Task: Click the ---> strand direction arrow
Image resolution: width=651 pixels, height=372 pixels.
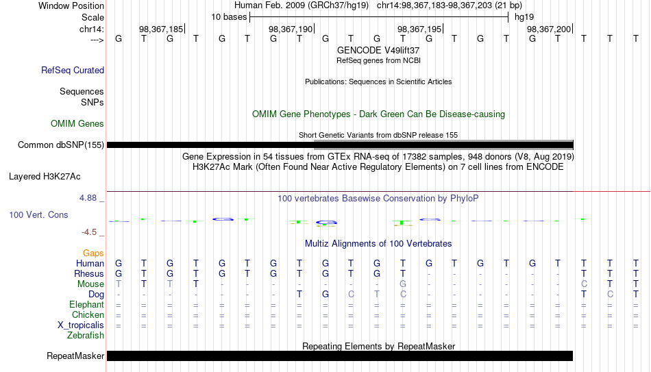Action: 97,40
